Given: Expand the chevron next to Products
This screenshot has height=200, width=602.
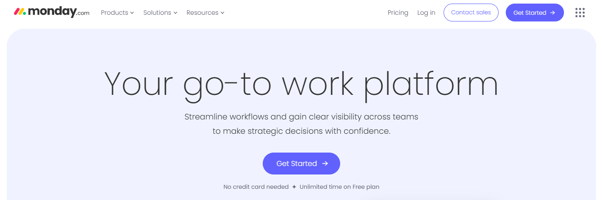Looking at the screenshot, I should click(132, 13).
